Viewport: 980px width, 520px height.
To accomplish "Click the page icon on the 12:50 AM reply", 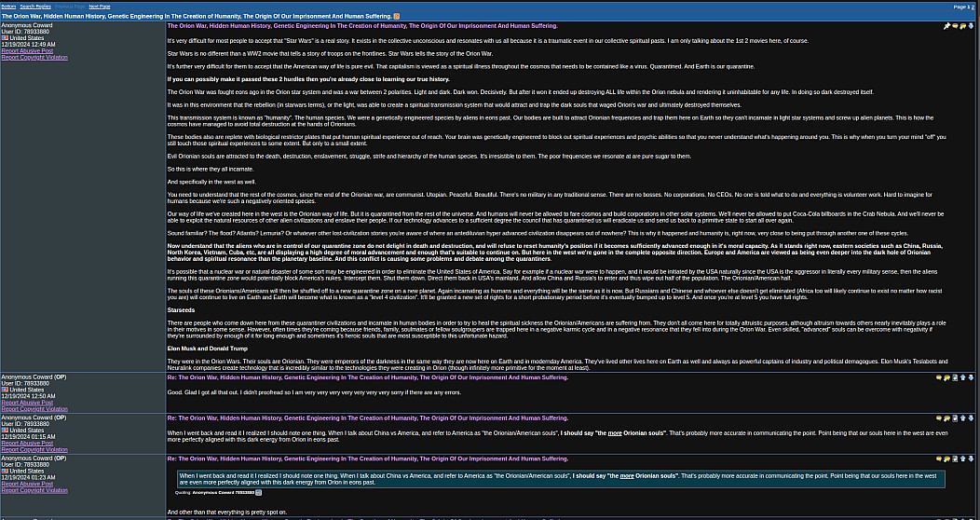I will [955, 377].
